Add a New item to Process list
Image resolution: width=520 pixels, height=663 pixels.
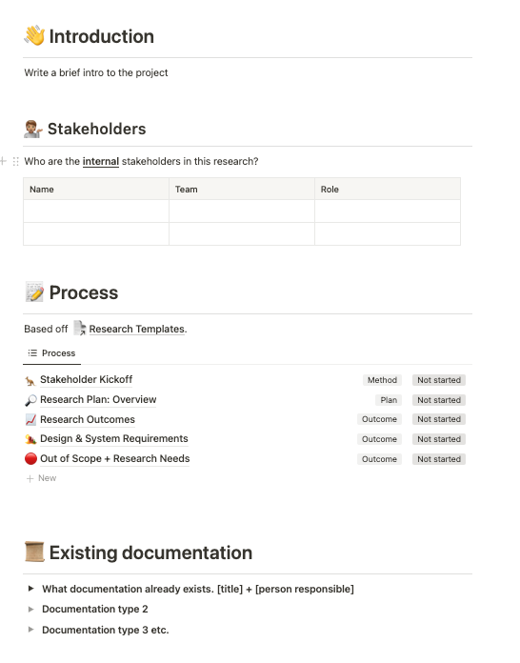tap(42, 478)
